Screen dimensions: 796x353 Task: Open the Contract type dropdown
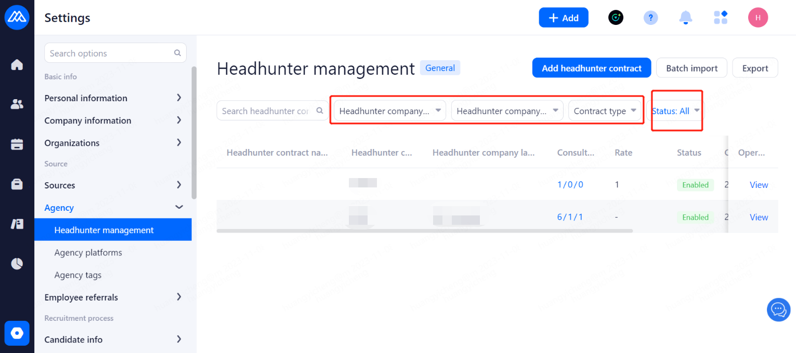(x=605, y=111)
